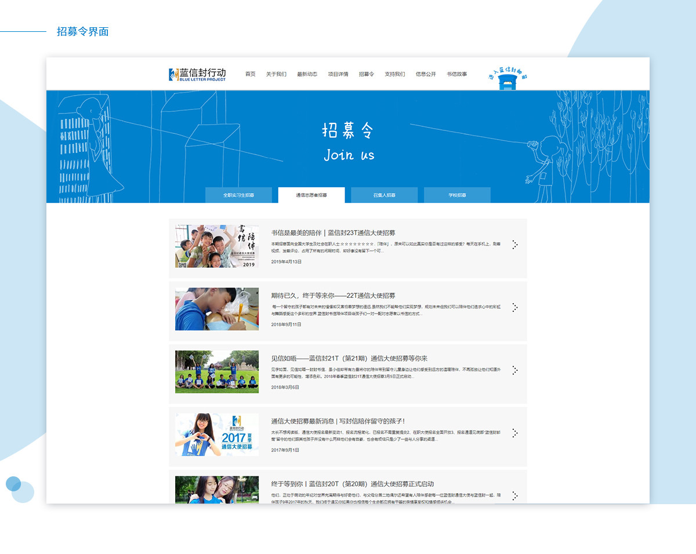Click date text 2017年9月1日
The image size is (696, 554).
pyautogui.click(x=285, y=450)
